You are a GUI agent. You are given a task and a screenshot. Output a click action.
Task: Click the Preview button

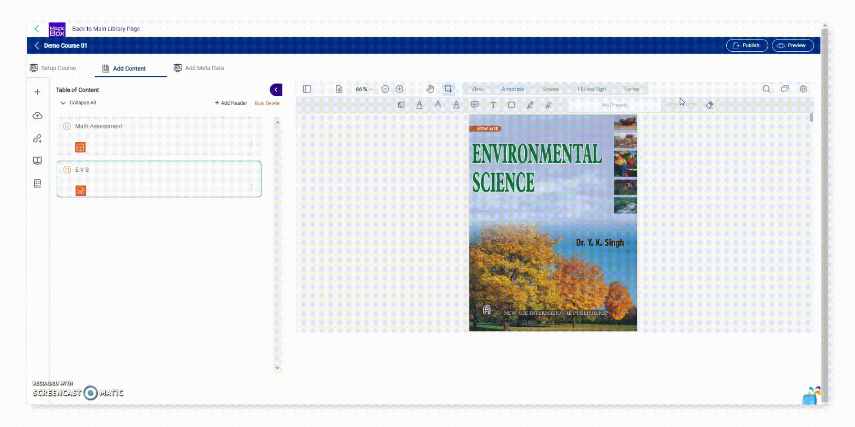pos(792,45)
